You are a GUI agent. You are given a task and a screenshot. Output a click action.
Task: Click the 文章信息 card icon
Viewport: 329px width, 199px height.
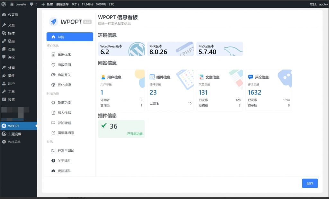tap(201, 77)
